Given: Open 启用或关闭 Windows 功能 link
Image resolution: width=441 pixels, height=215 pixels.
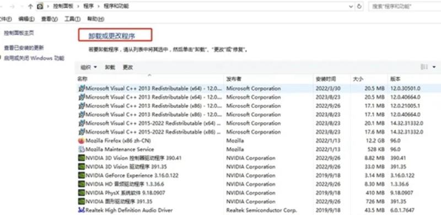Looking at the screenshot, I should click(34, 58).
